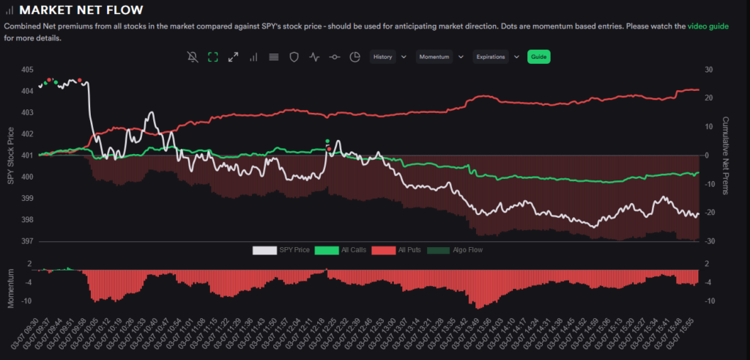750x360 pixels.
Task: Click the muted bell alerts icon
Action: [193, 57]
